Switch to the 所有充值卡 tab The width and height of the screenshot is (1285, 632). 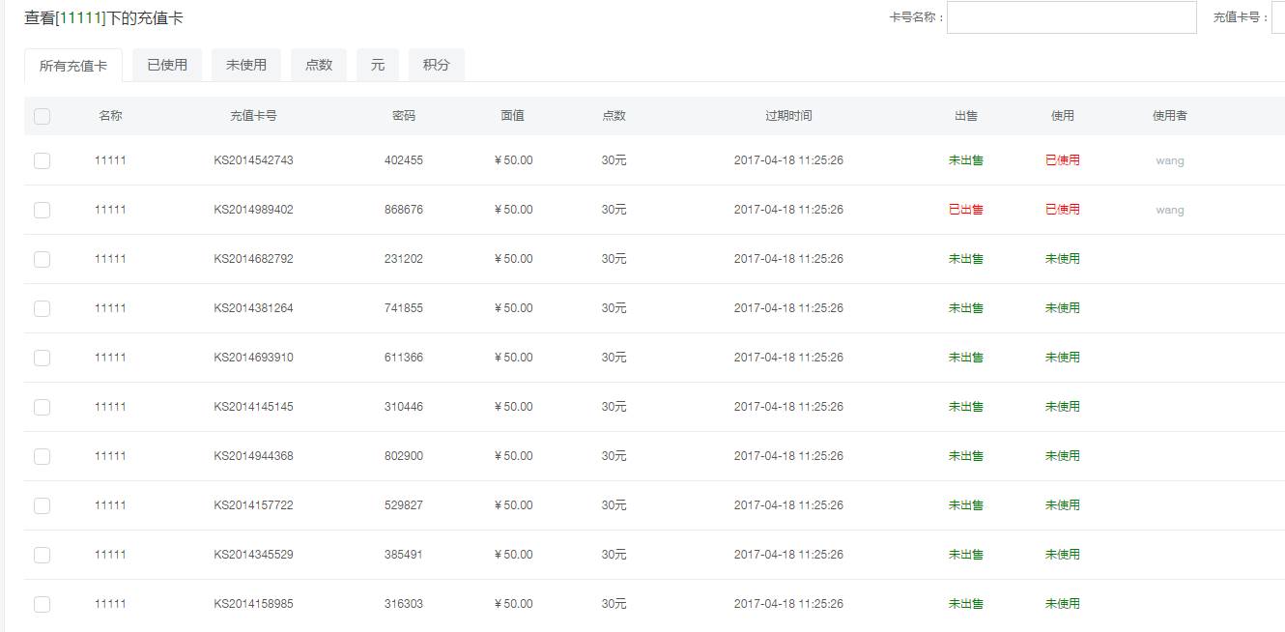tap(73, 66)
